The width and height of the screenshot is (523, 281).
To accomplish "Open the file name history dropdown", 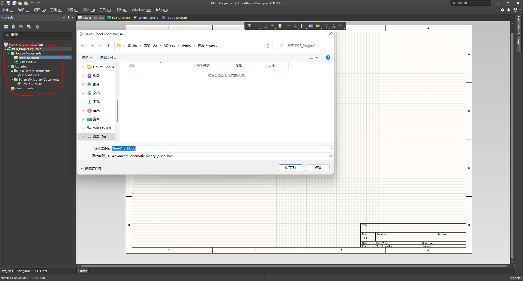I will tap(330, 149).
